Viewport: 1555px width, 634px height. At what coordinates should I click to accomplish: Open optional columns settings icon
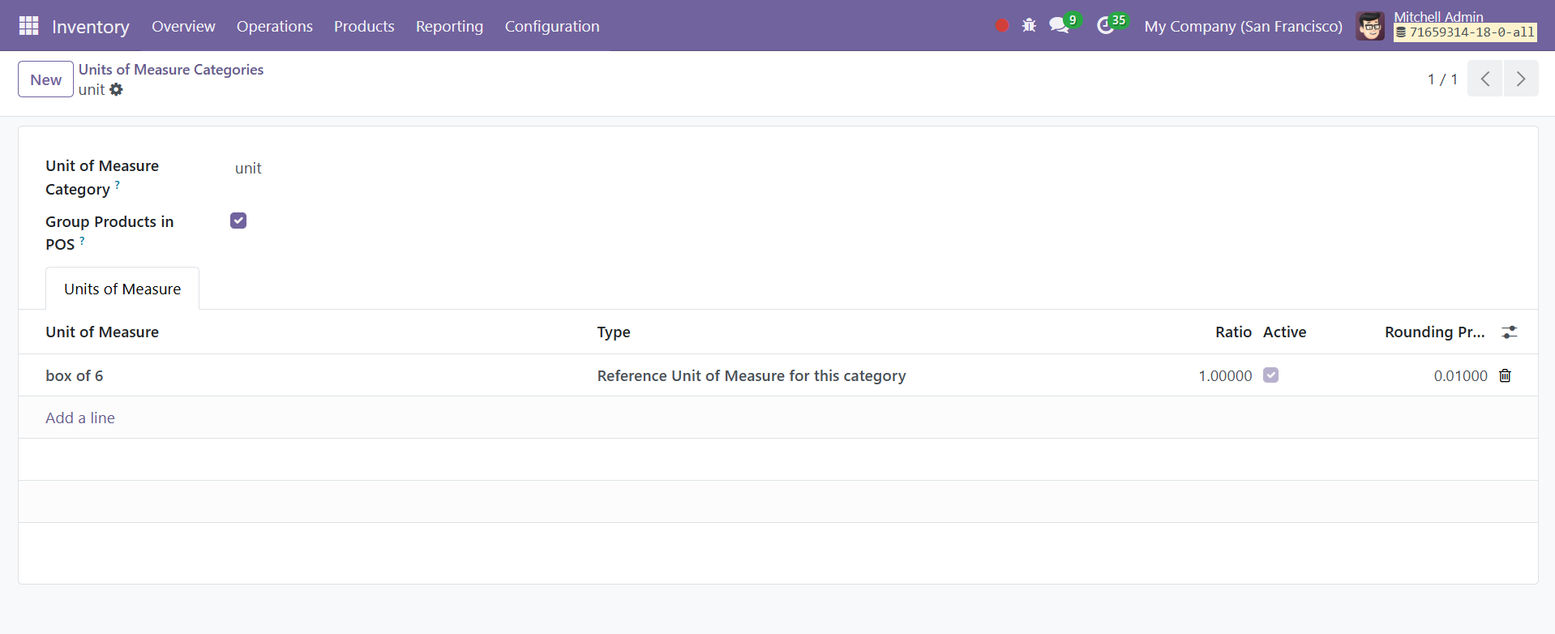pos(1509,332)
